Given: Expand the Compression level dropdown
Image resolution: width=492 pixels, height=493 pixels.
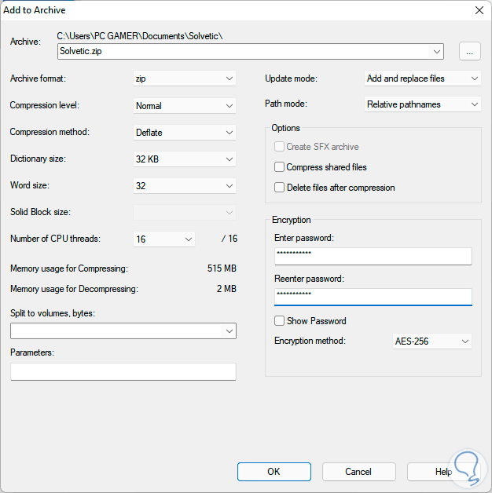Looking at the screenshot, I should coord(185,105).
